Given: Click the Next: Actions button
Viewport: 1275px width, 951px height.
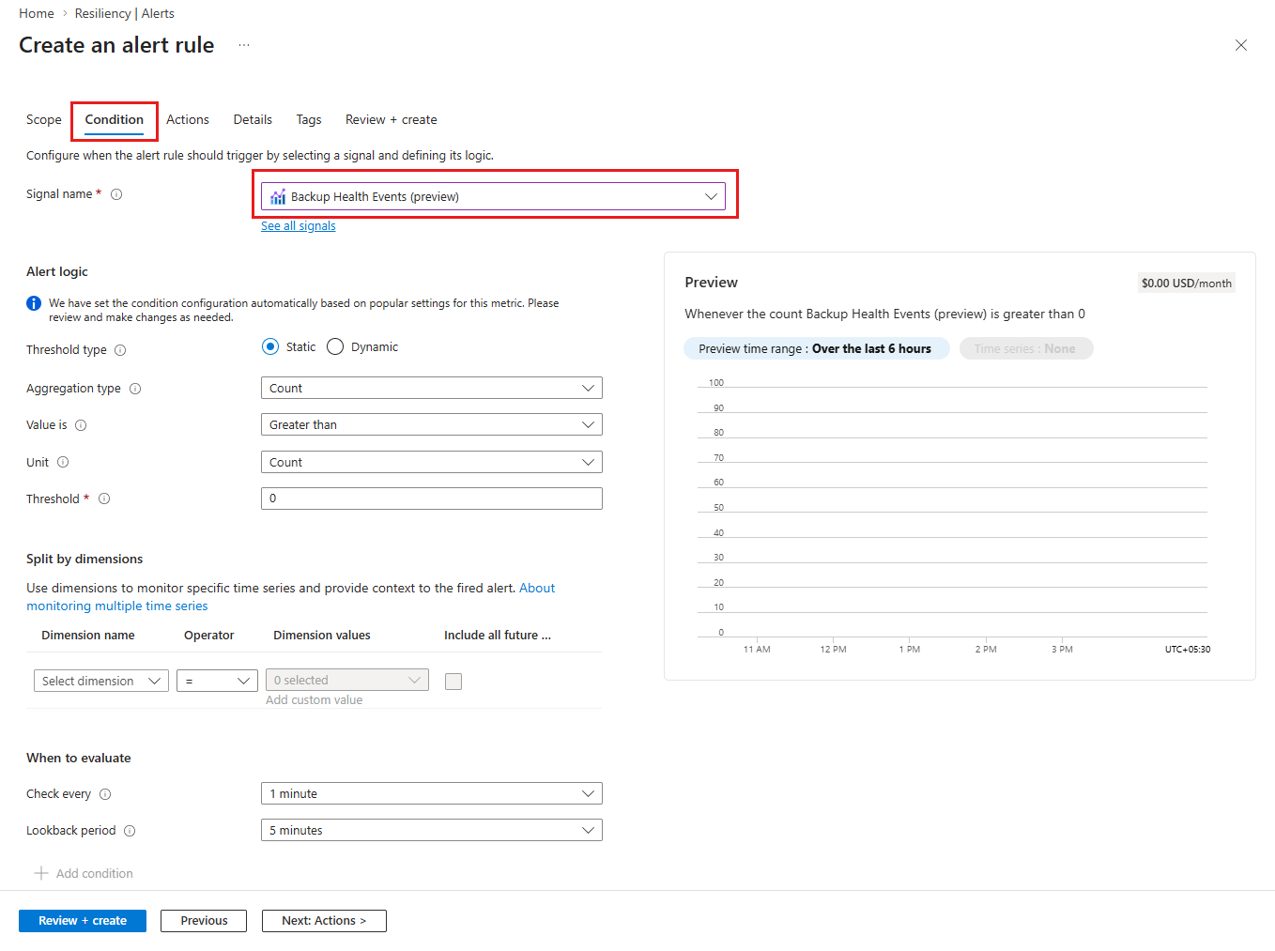Looking at the screenshot, I should tap(324, 921).
